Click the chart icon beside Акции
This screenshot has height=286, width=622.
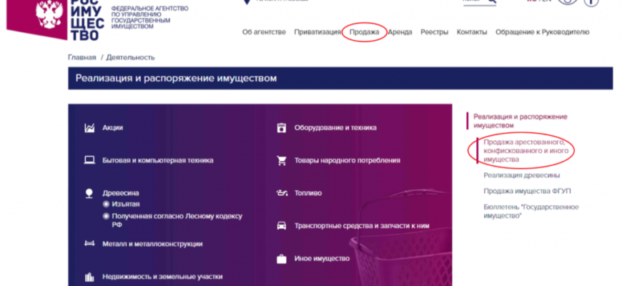(89, 128)
